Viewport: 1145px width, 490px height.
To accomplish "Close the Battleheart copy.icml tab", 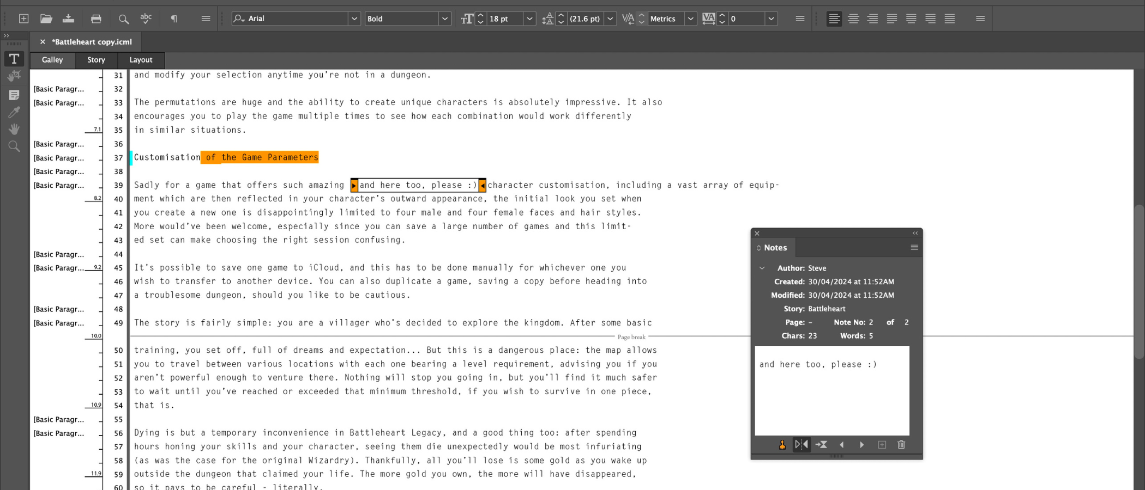I will pos(43,41).
